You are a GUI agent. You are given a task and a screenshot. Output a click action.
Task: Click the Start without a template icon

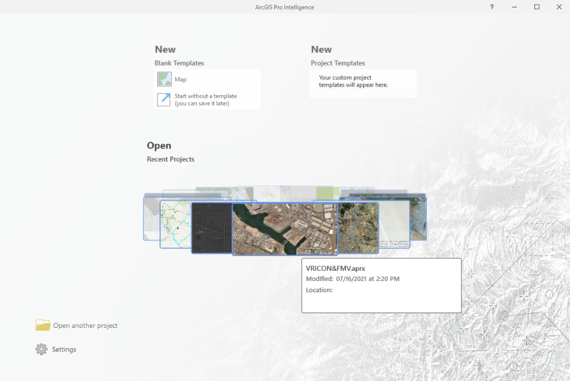[162, 99]
